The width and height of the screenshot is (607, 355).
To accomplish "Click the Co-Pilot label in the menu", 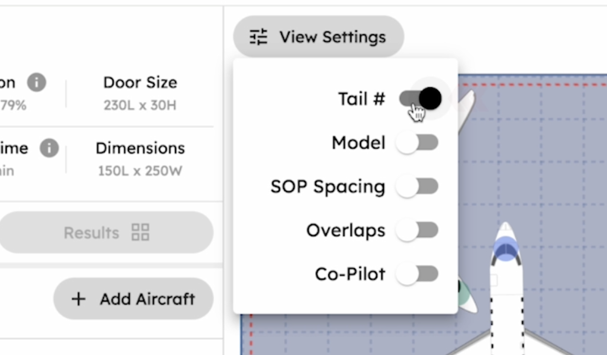I will coord(350,274).
